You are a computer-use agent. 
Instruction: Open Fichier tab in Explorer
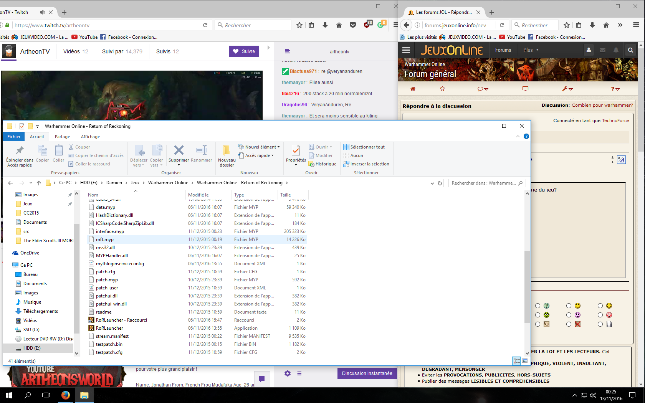pos(14,137)
